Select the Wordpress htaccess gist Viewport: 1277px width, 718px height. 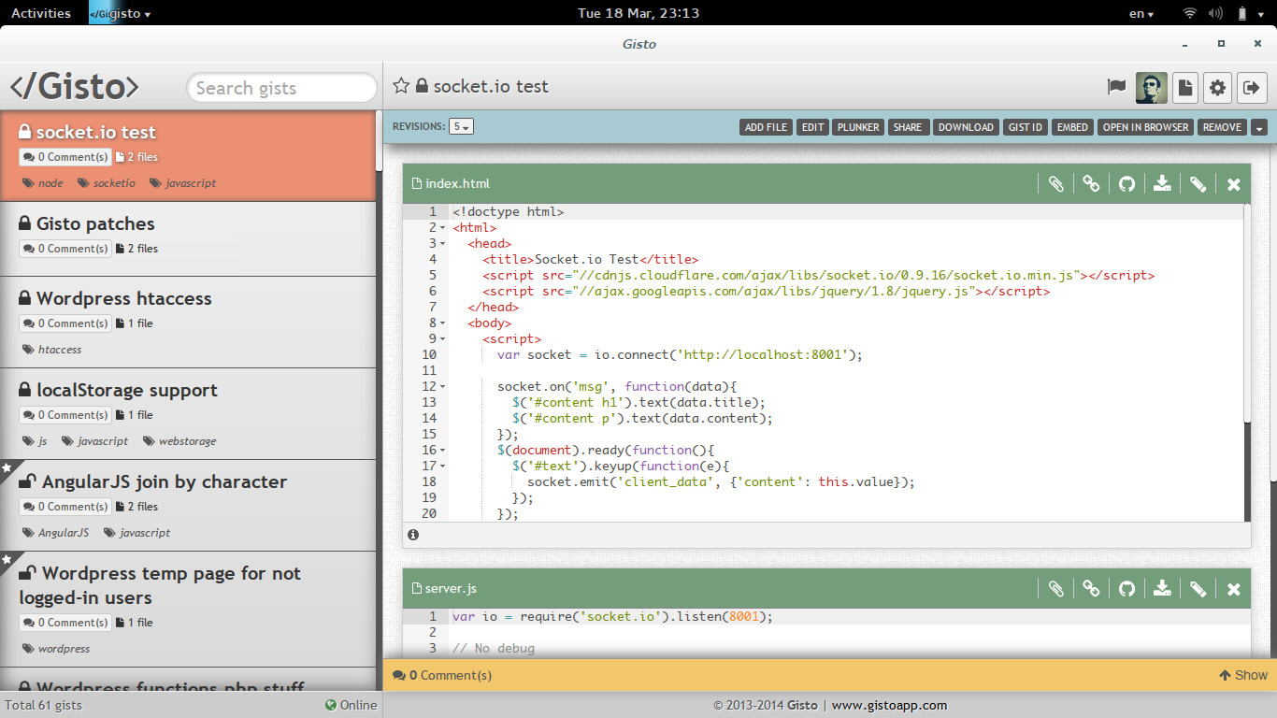[187, 323]
